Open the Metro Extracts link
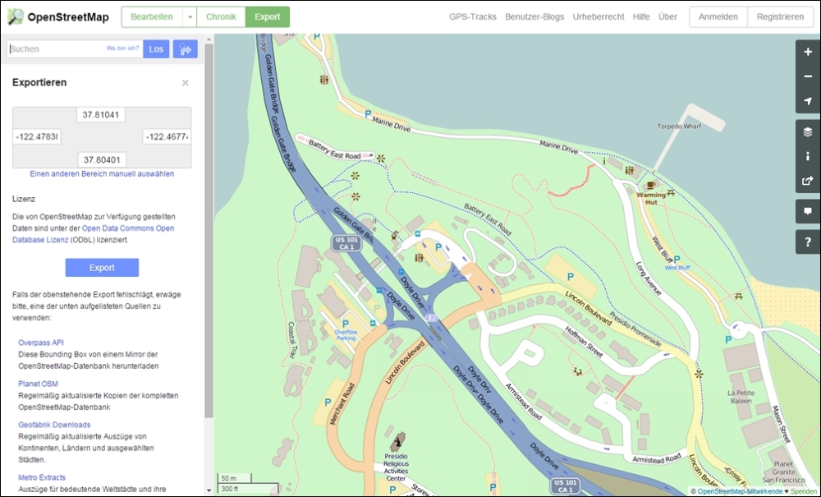This screenshot has width=821, height=497. [42, 477]
